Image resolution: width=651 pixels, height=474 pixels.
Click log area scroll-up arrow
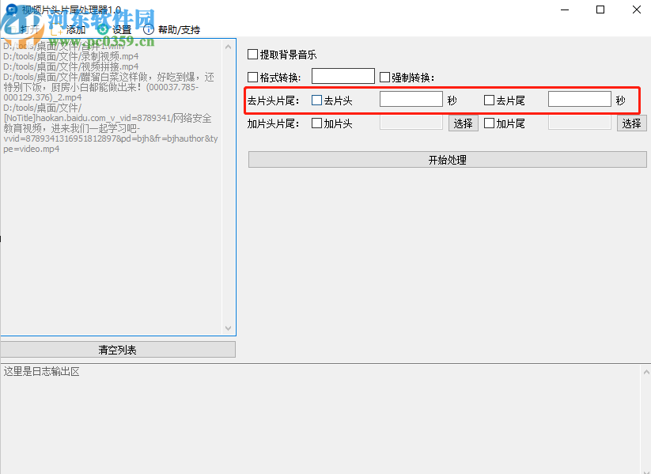(x=646, y=372)
